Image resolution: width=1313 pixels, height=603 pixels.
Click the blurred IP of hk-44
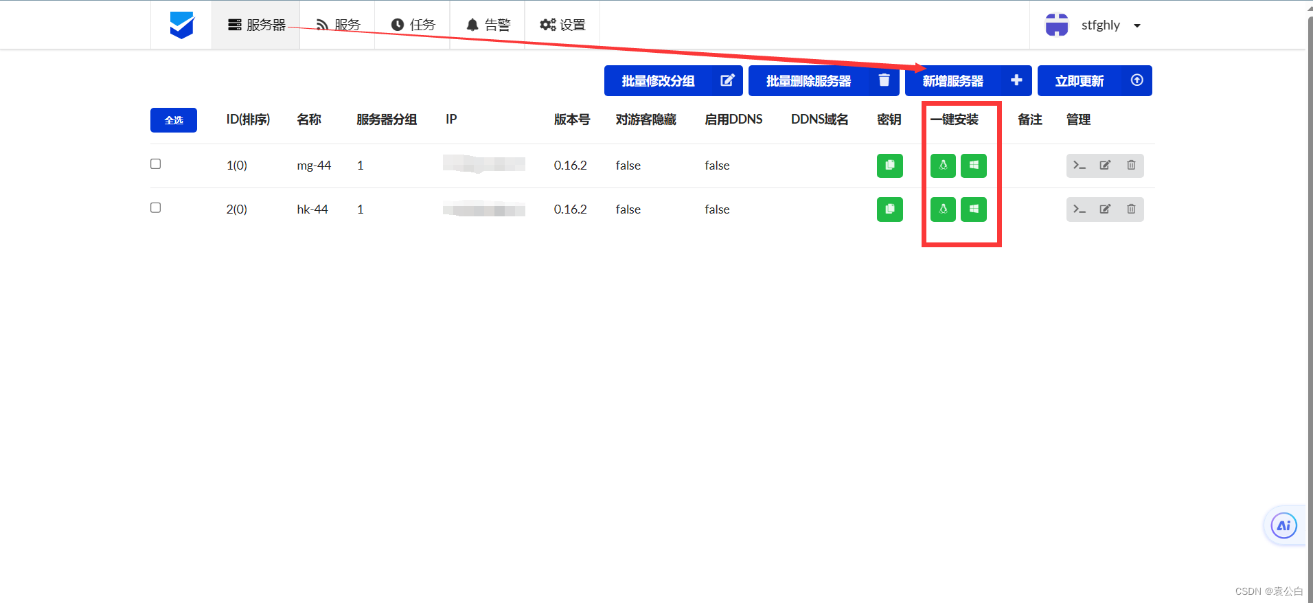(484, 209)
